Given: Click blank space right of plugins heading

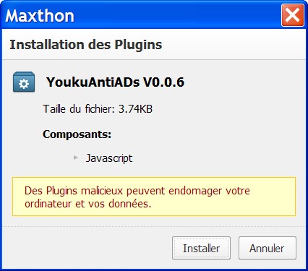Looking at the screenshot, I should pos(233,45).
